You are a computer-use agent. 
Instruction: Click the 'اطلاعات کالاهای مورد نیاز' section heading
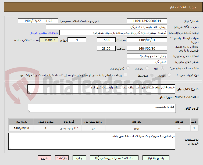pyautogui.click(x=179, y=97)
